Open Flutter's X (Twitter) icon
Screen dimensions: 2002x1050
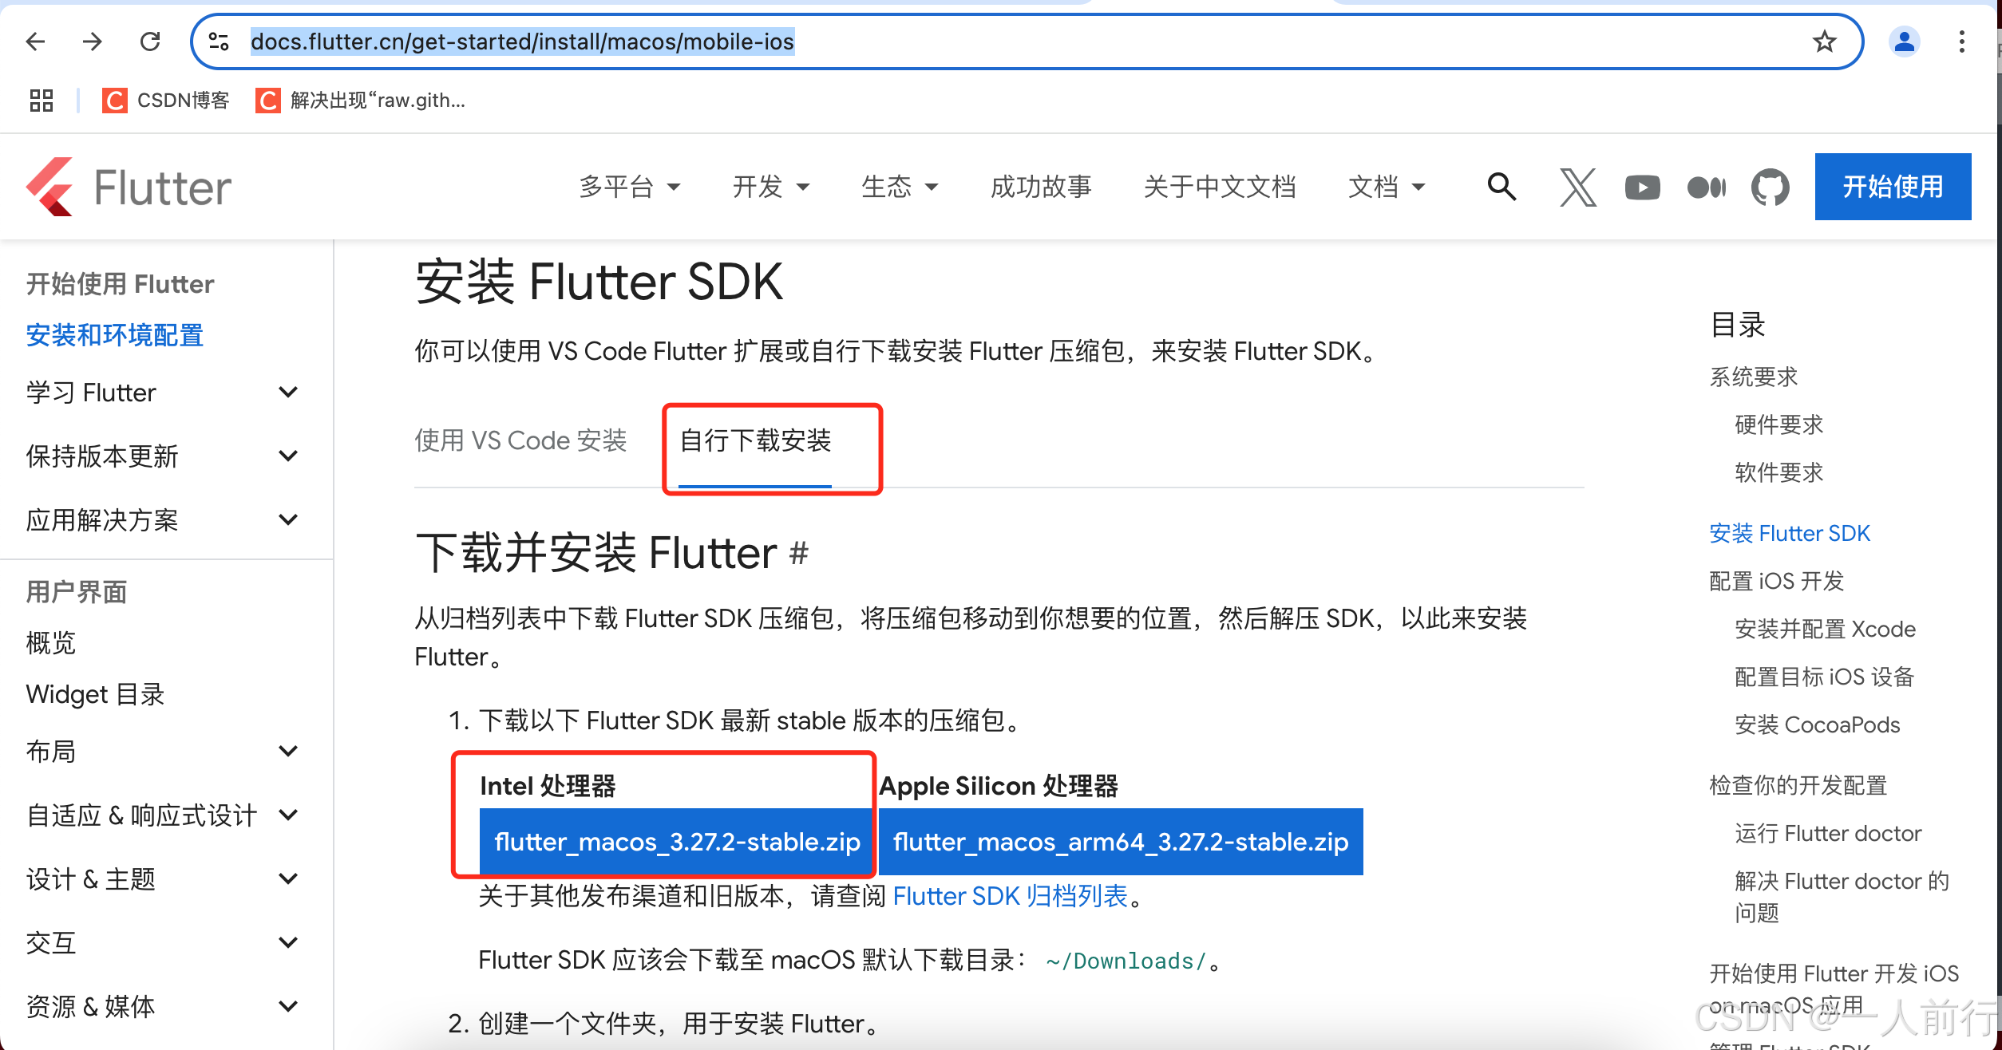[1578, 187]
